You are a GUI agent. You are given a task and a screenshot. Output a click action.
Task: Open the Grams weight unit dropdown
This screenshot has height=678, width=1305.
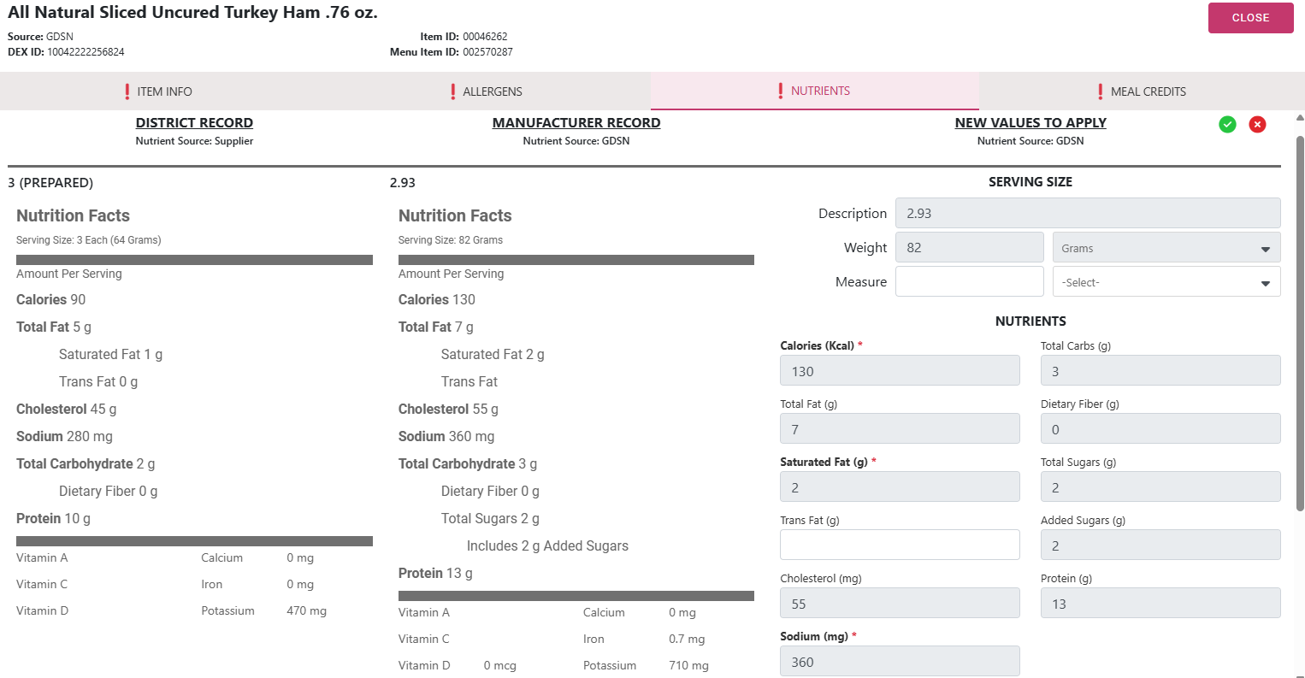(1166, 248)
